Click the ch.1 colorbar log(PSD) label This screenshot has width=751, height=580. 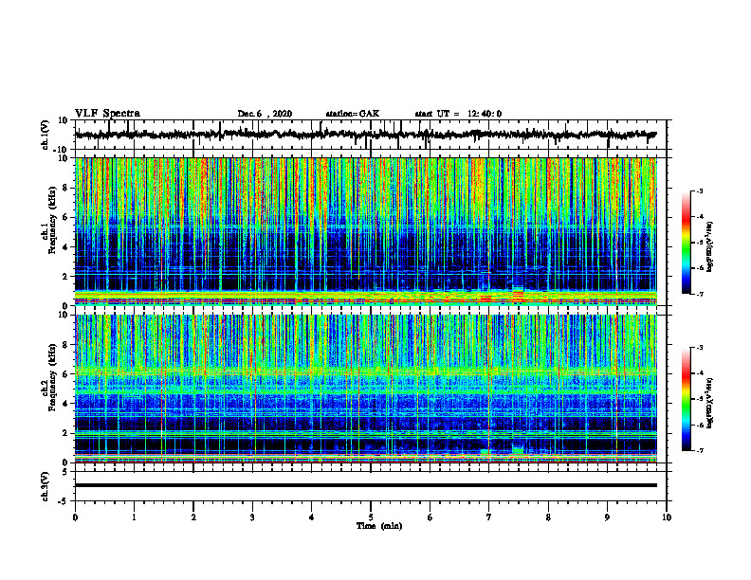click(710, 246)
